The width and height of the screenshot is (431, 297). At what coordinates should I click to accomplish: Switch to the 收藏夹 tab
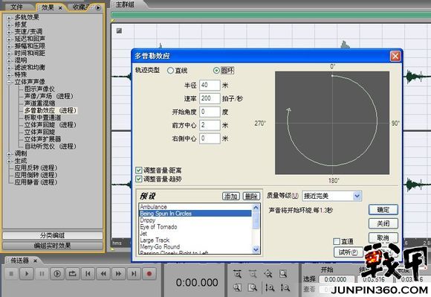80,7
